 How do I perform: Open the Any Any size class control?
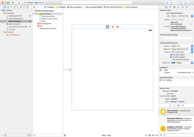[x=106, y=135]
